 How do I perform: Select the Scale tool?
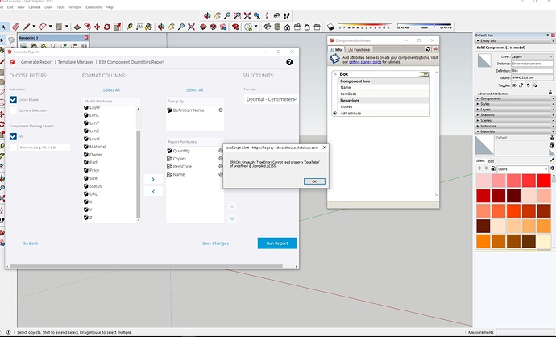tap(117, 27)
